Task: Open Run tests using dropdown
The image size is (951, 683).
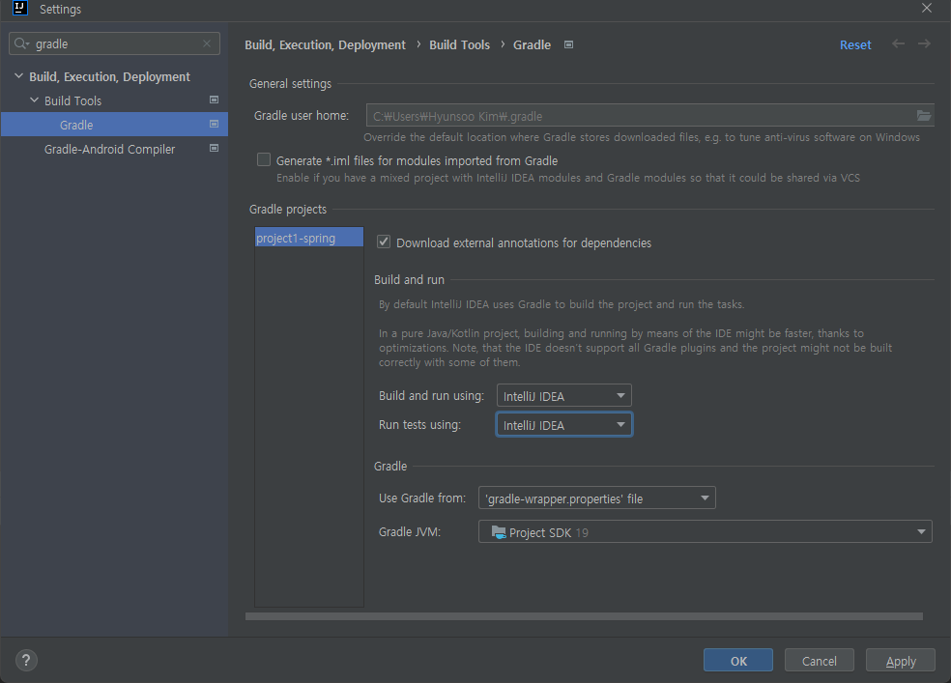Action: click(564, 424)
